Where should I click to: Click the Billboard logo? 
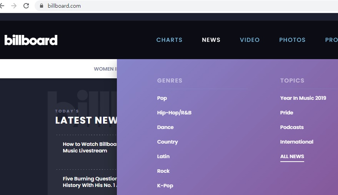click(31, 40)
